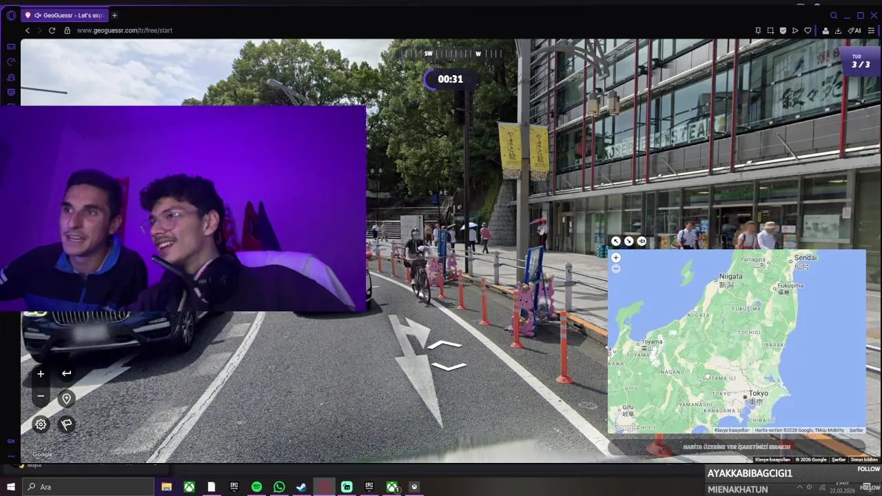Click Sendai on the guess map
This screenshot has width=882, height=496.
coord(806,258)
